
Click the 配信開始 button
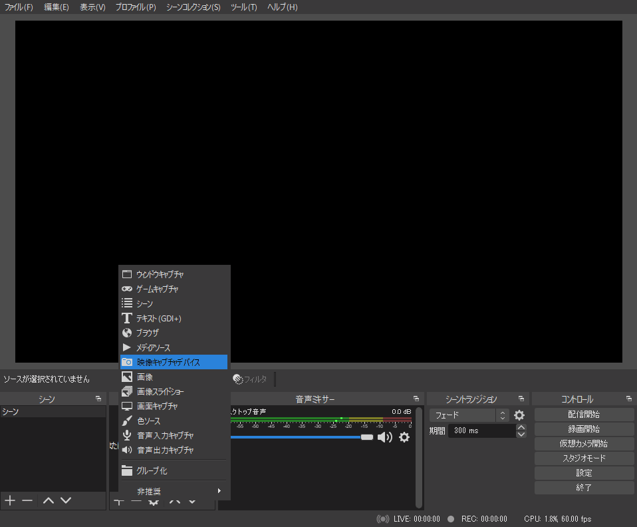pos(584,415)
